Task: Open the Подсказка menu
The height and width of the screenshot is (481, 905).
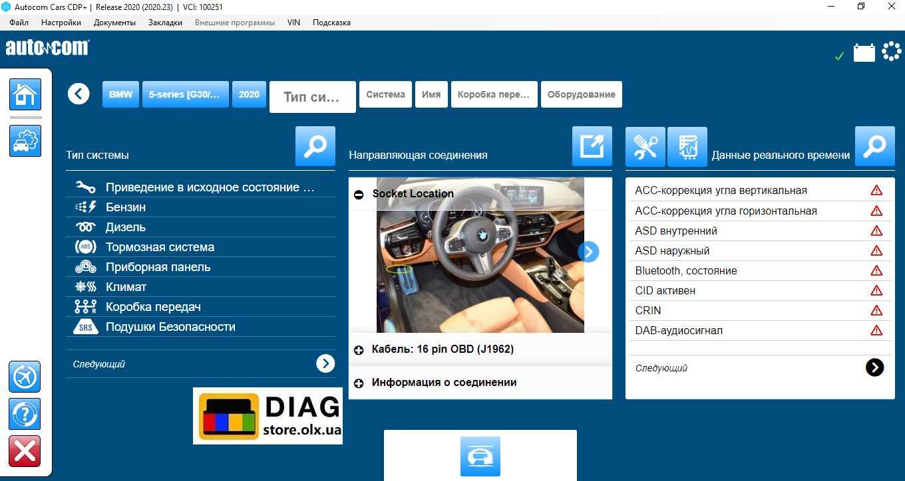Action: pyautogui.click(x=331, y=23)
